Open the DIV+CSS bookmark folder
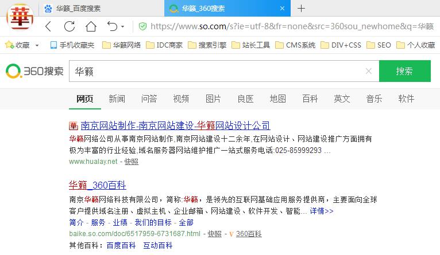440x255 pixels. 341,45
